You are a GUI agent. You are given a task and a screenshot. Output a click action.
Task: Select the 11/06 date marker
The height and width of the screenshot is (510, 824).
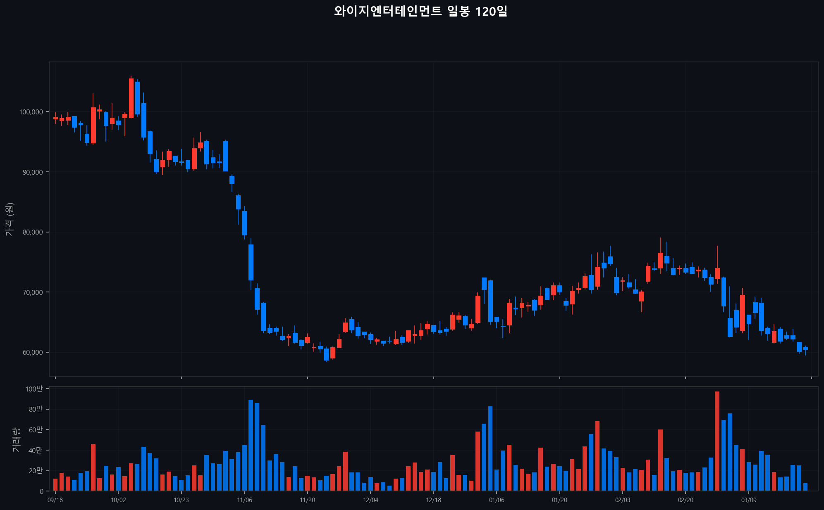click(244, 500)
